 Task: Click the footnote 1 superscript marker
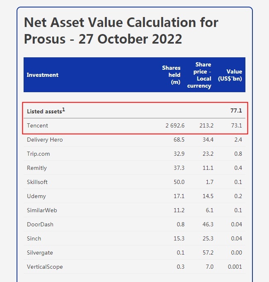pos(64,109)
